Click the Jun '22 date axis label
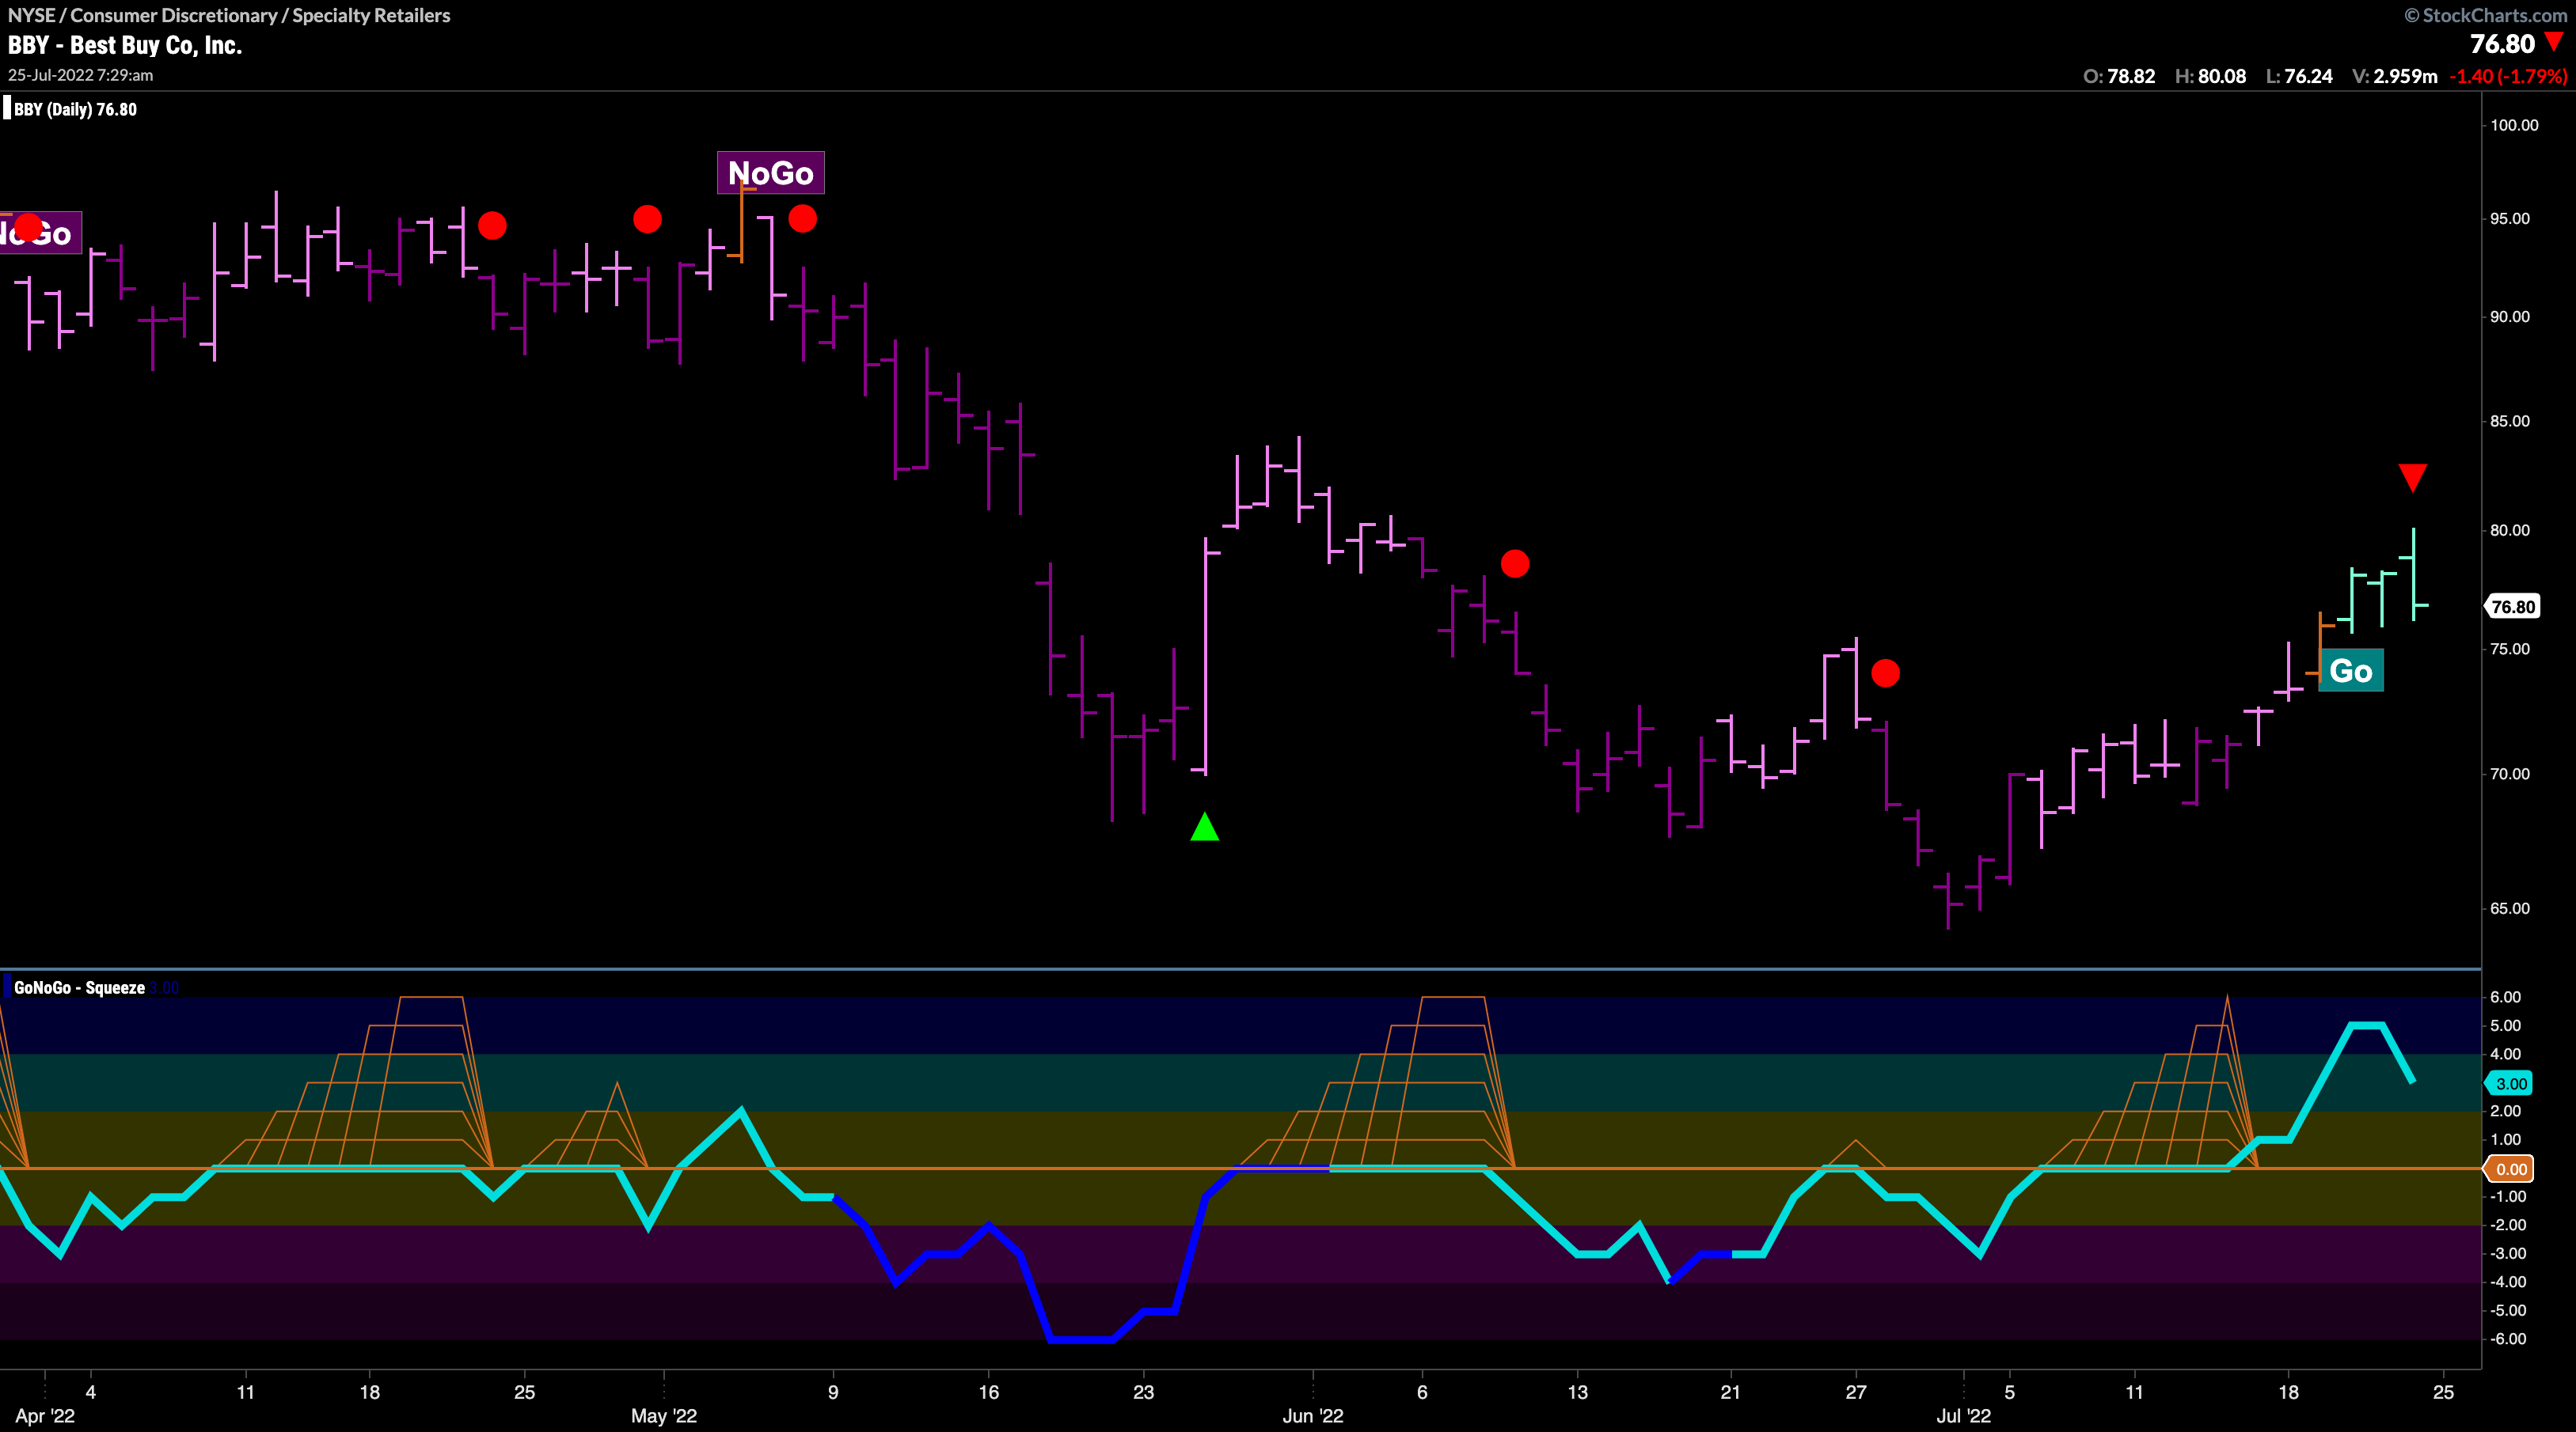Image resolution: width=2576 pixels, height=1432 pixels. [x=1313, y=1416]
